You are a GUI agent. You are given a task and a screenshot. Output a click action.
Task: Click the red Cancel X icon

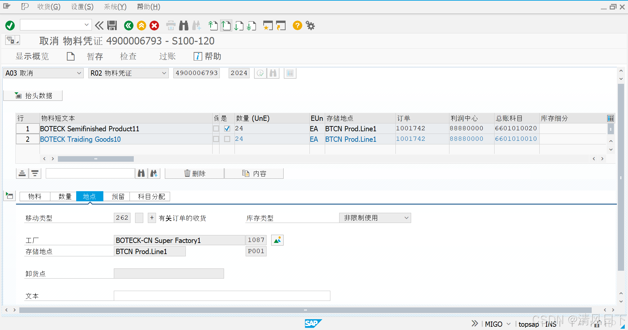coord(154,26)
